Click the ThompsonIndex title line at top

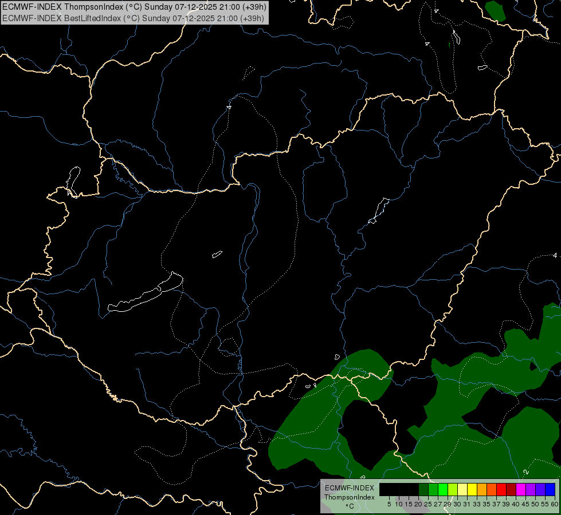(x=134, y=7)
